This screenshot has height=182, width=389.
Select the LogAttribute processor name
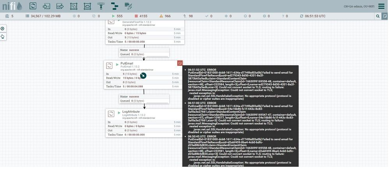coord(131,112)
